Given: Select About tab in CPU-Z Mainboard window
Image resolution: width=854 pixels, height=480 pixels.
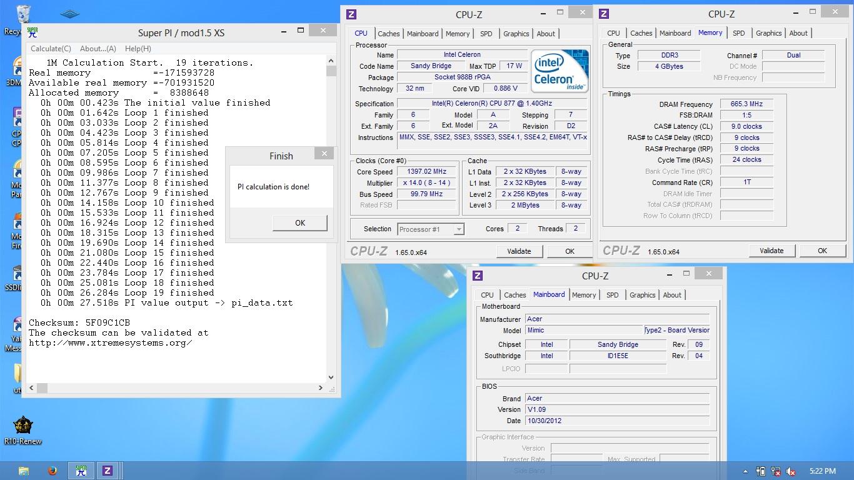Looking at the screenshot, I should tap(672, 295).
